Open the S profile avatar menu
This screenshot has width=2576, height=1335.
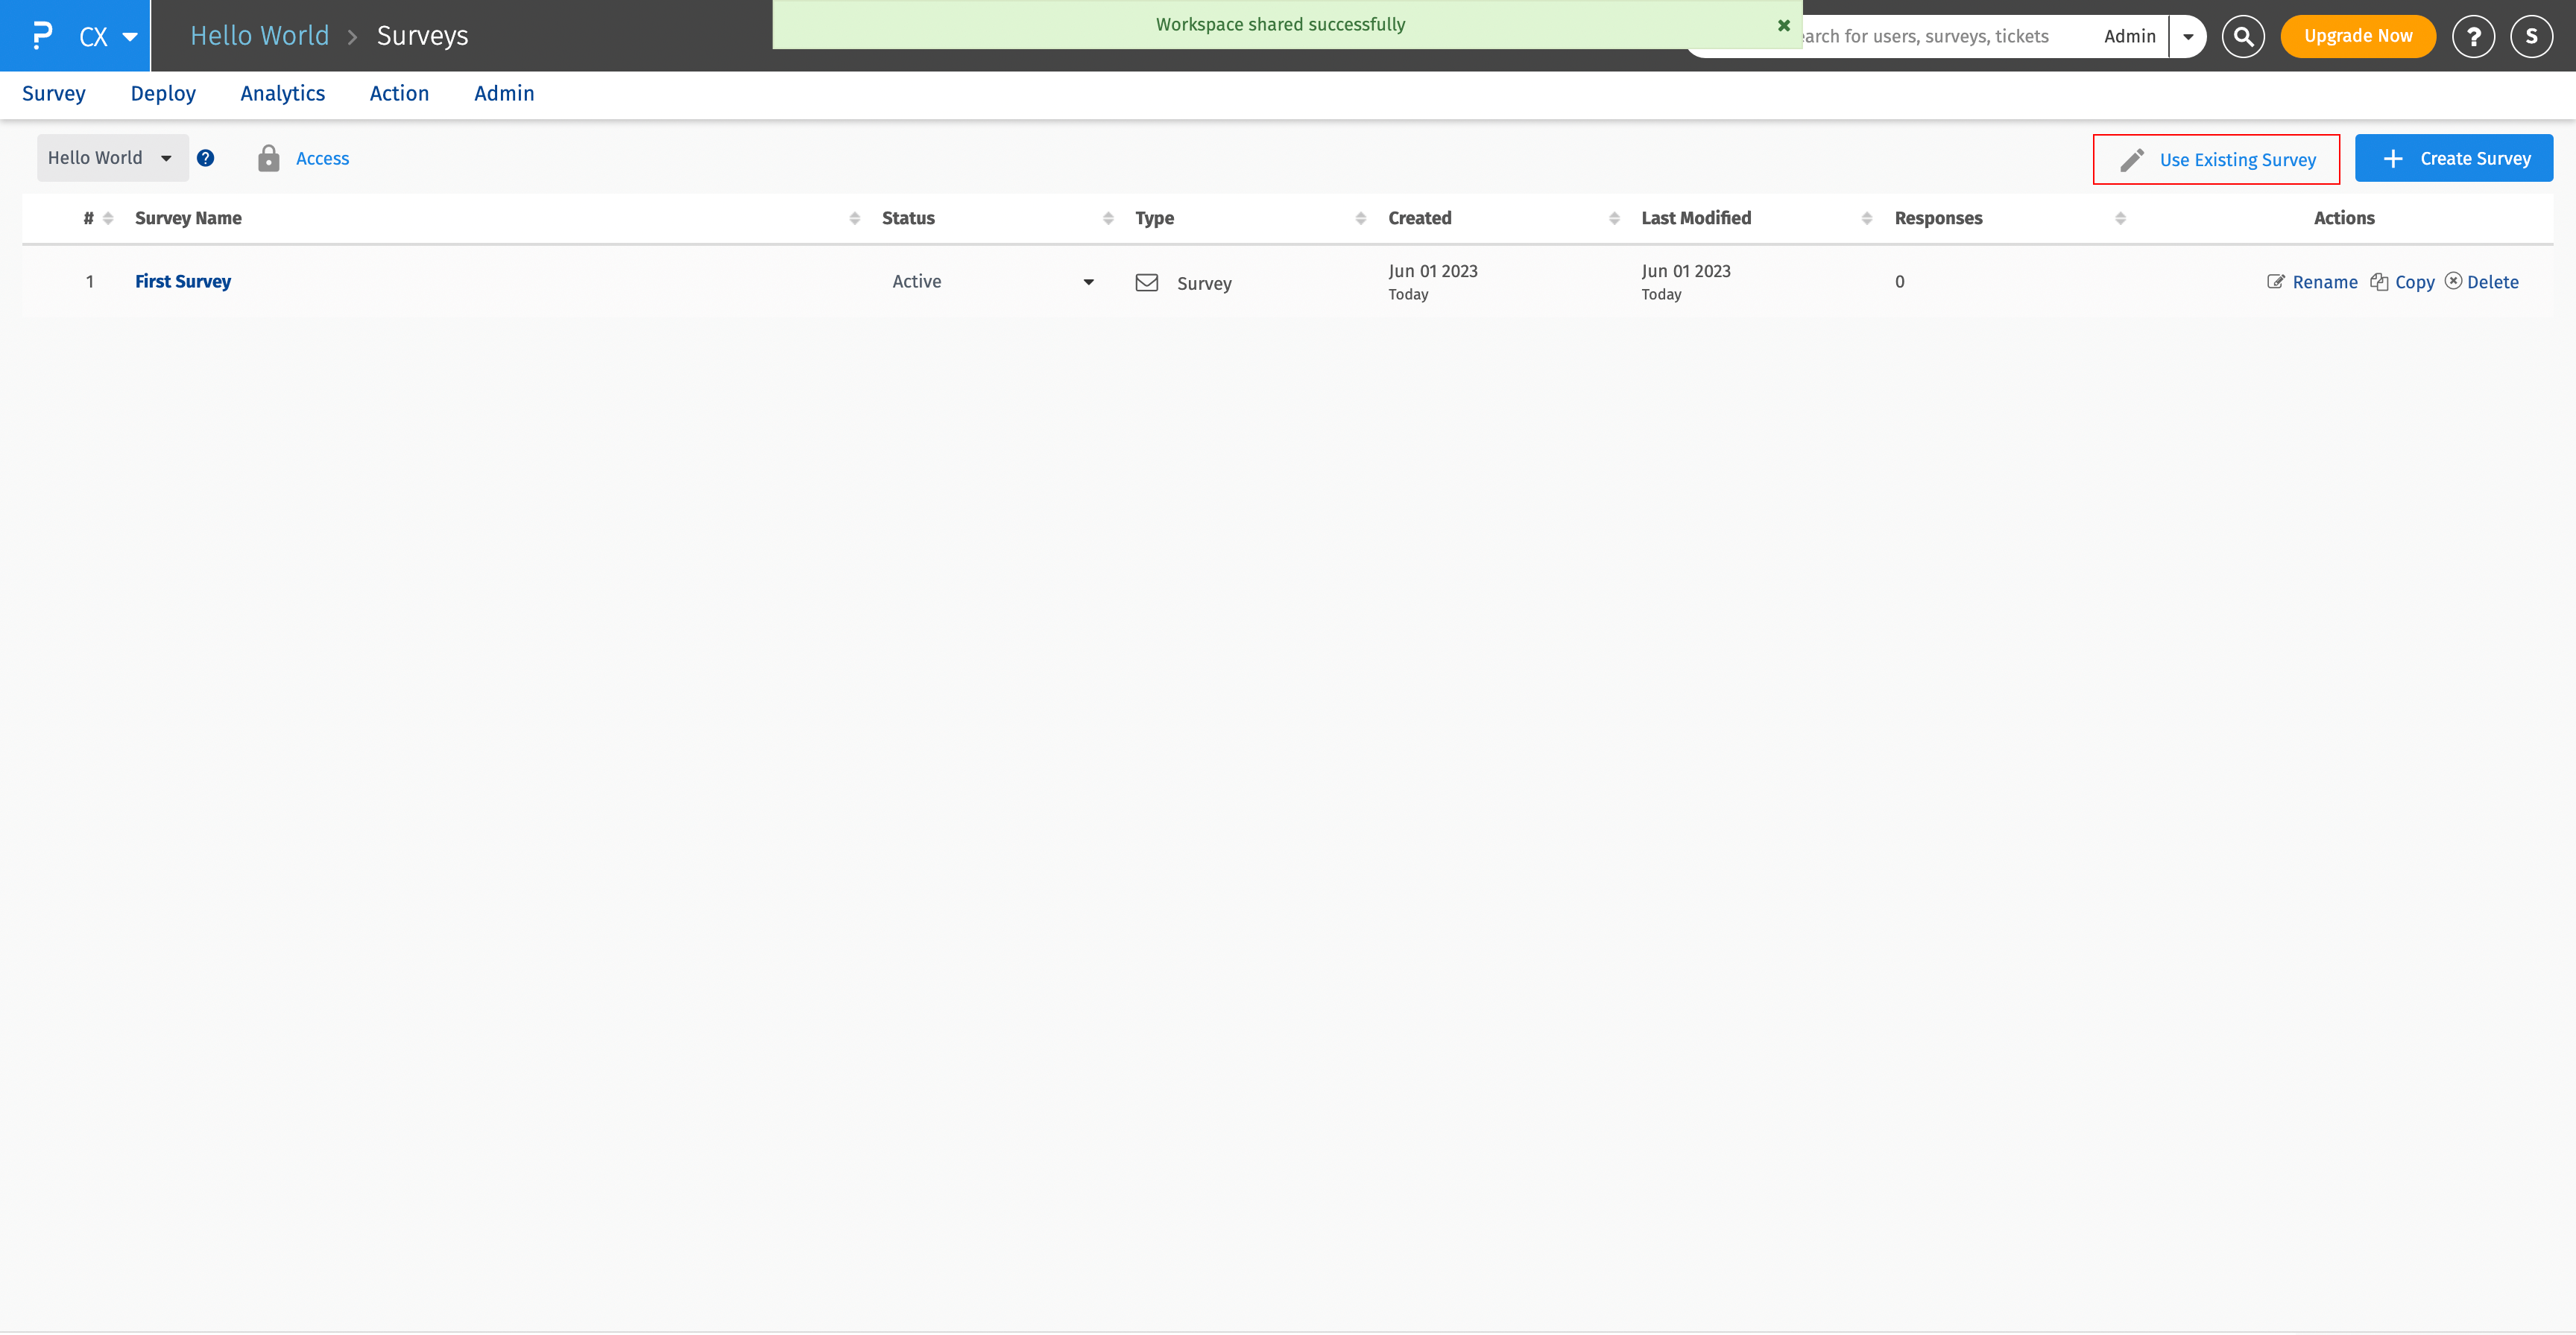coord(2531,36)
